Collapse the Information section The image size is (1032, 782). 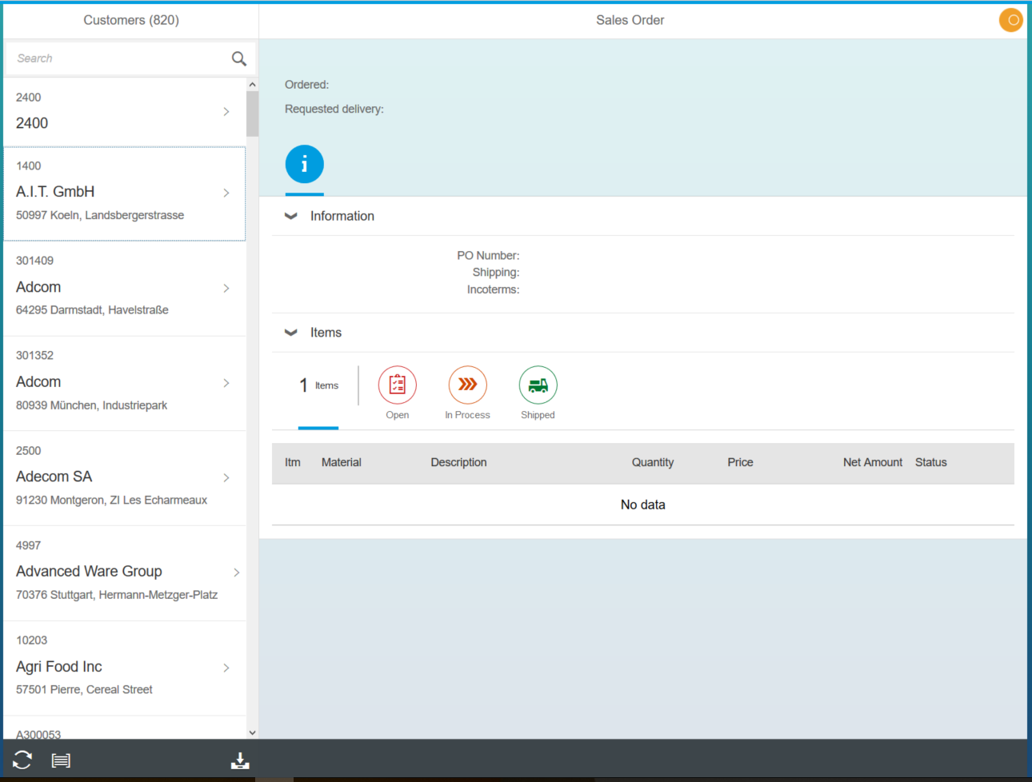point(290,215)
